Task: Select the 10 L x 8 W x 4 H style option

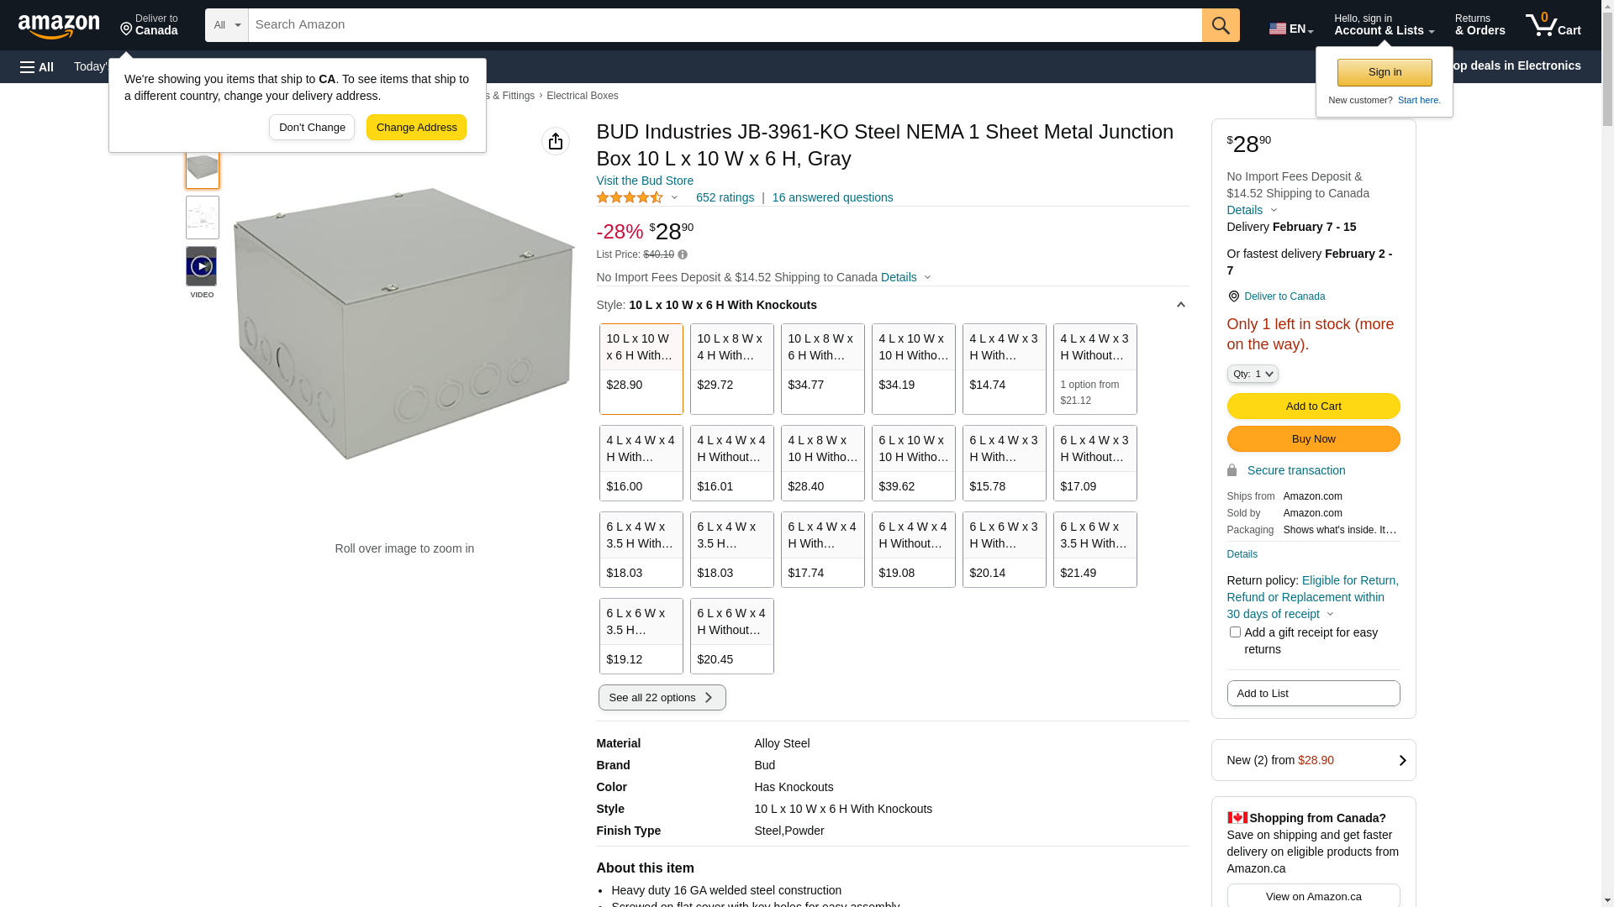Action: [x=731, y=369]
